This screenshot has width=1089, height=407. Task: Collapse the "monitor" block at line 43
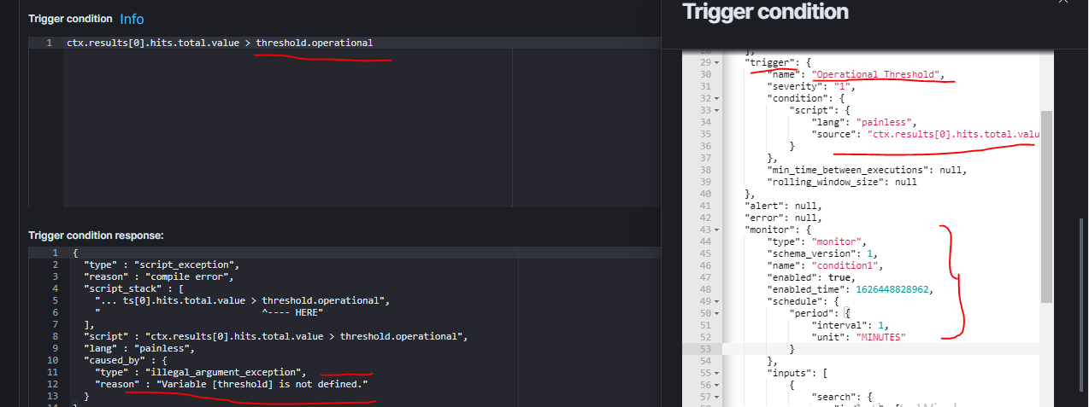point(716,230)
